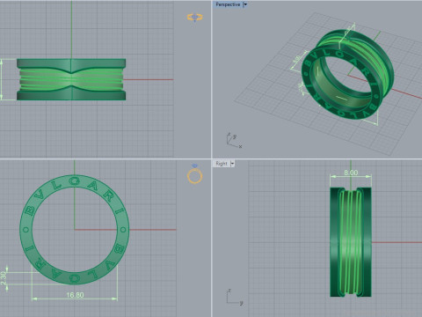Click the xyz axis icon in the Perspective viewport

[234, 140]
